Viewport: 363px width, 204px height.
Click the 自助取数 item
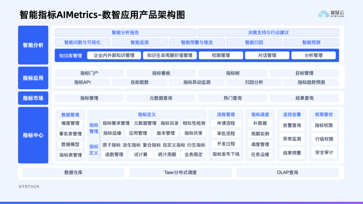pos(139,82)
